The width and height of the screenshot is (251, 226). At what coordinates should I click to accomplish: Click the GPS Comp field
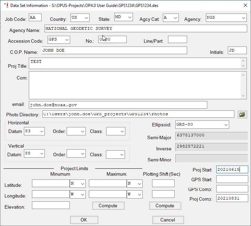232,189
